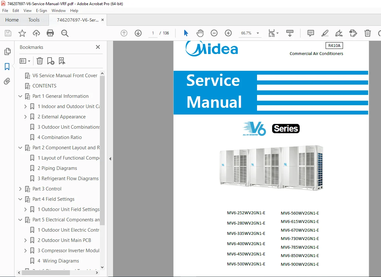The height and width of the screenshot is (277, 381).
Task: Switch to Home tab
Action: [x=12, y=20]
